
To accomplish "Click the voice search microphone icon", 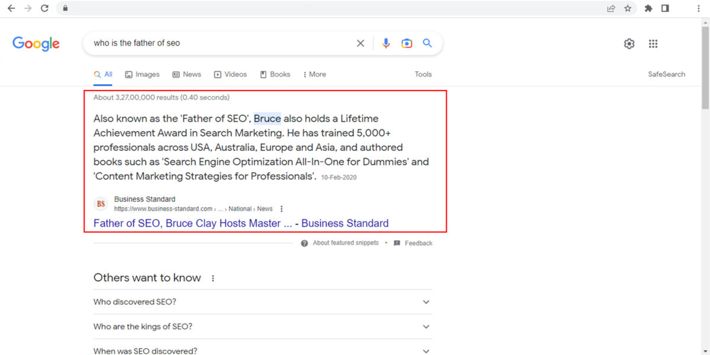I will coord(386,43).
